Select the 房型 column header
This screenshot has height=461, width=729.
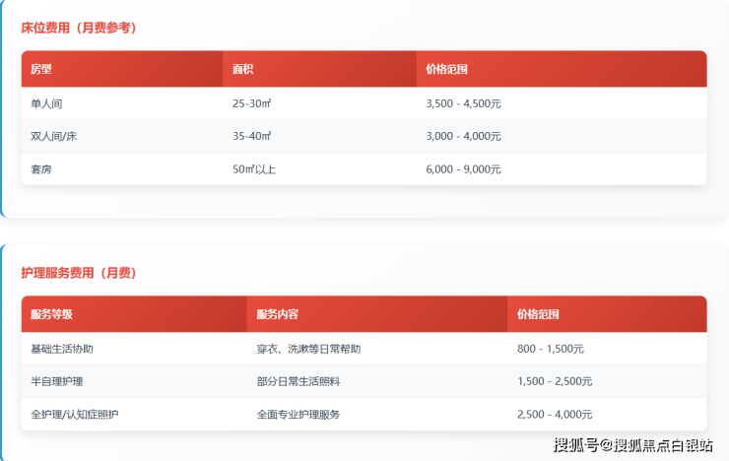click(x=41, y=70)
